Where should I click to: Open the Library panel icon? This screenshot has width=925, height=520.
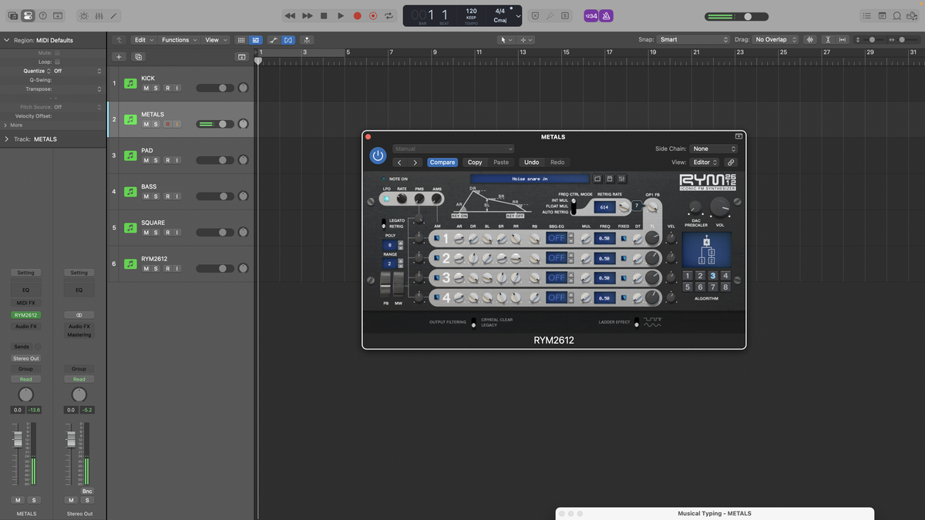pyautogui.click(x=12, y=15)
